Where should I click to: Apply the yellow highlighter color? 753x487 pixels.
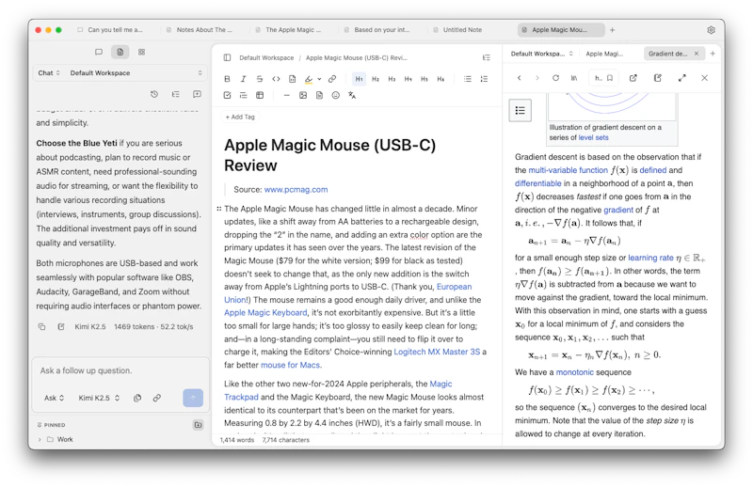coord(309,79)
